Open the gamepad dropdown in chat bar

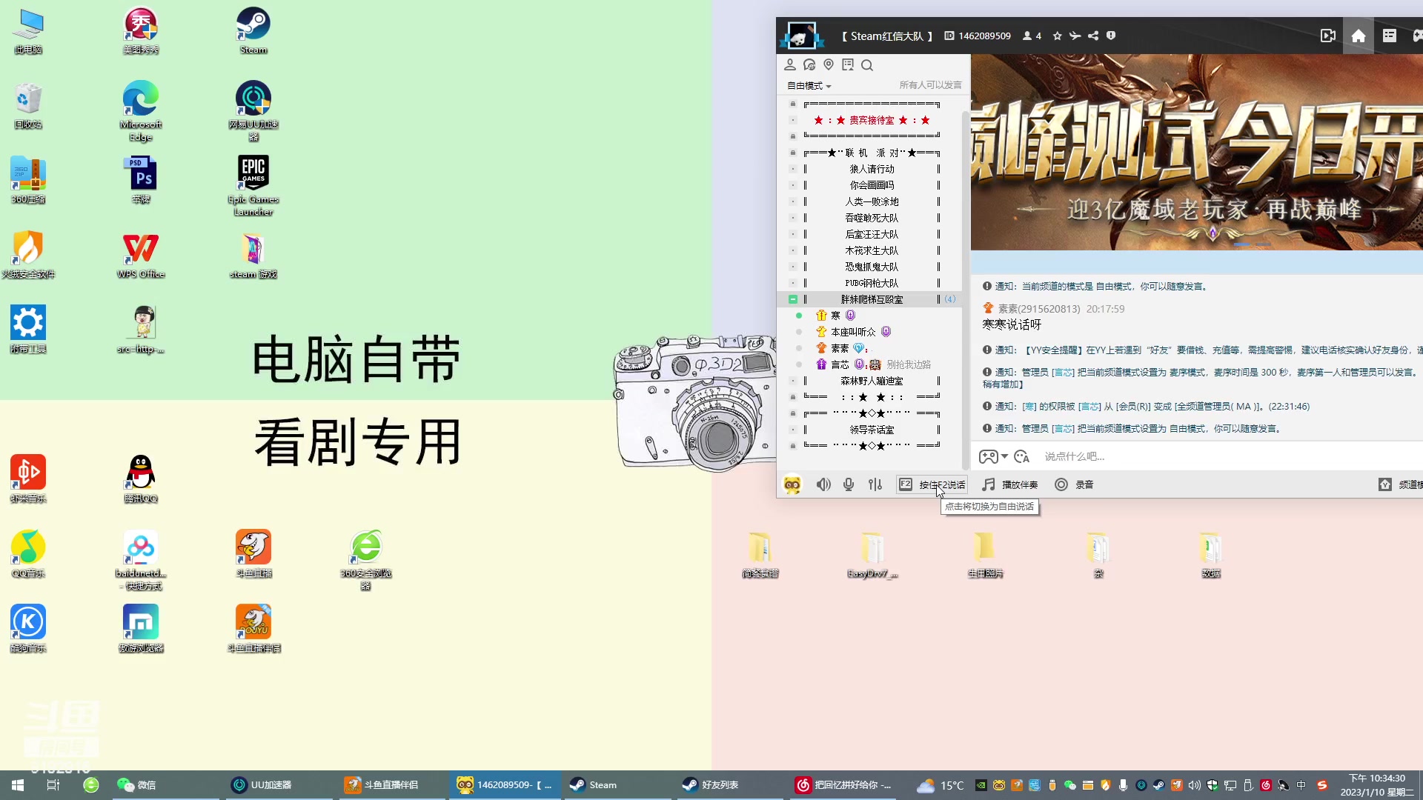pos(993,456)
